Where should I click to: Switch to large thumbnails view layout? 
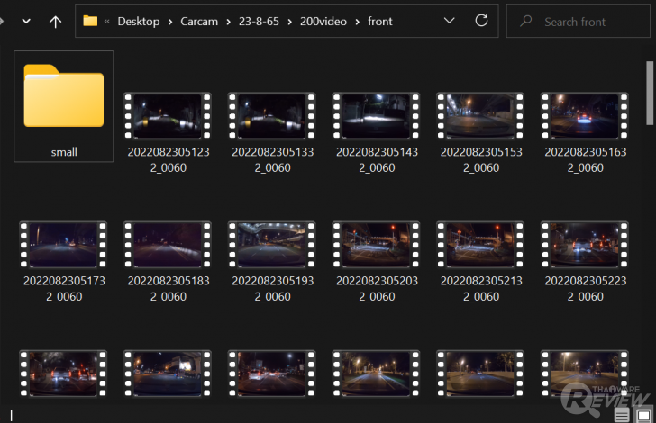click(644, 415)
